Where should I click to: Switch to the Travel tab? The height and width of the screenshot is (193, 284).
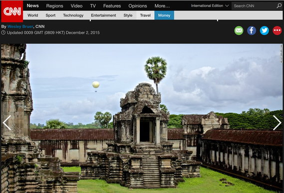click(x=145, y=15)
